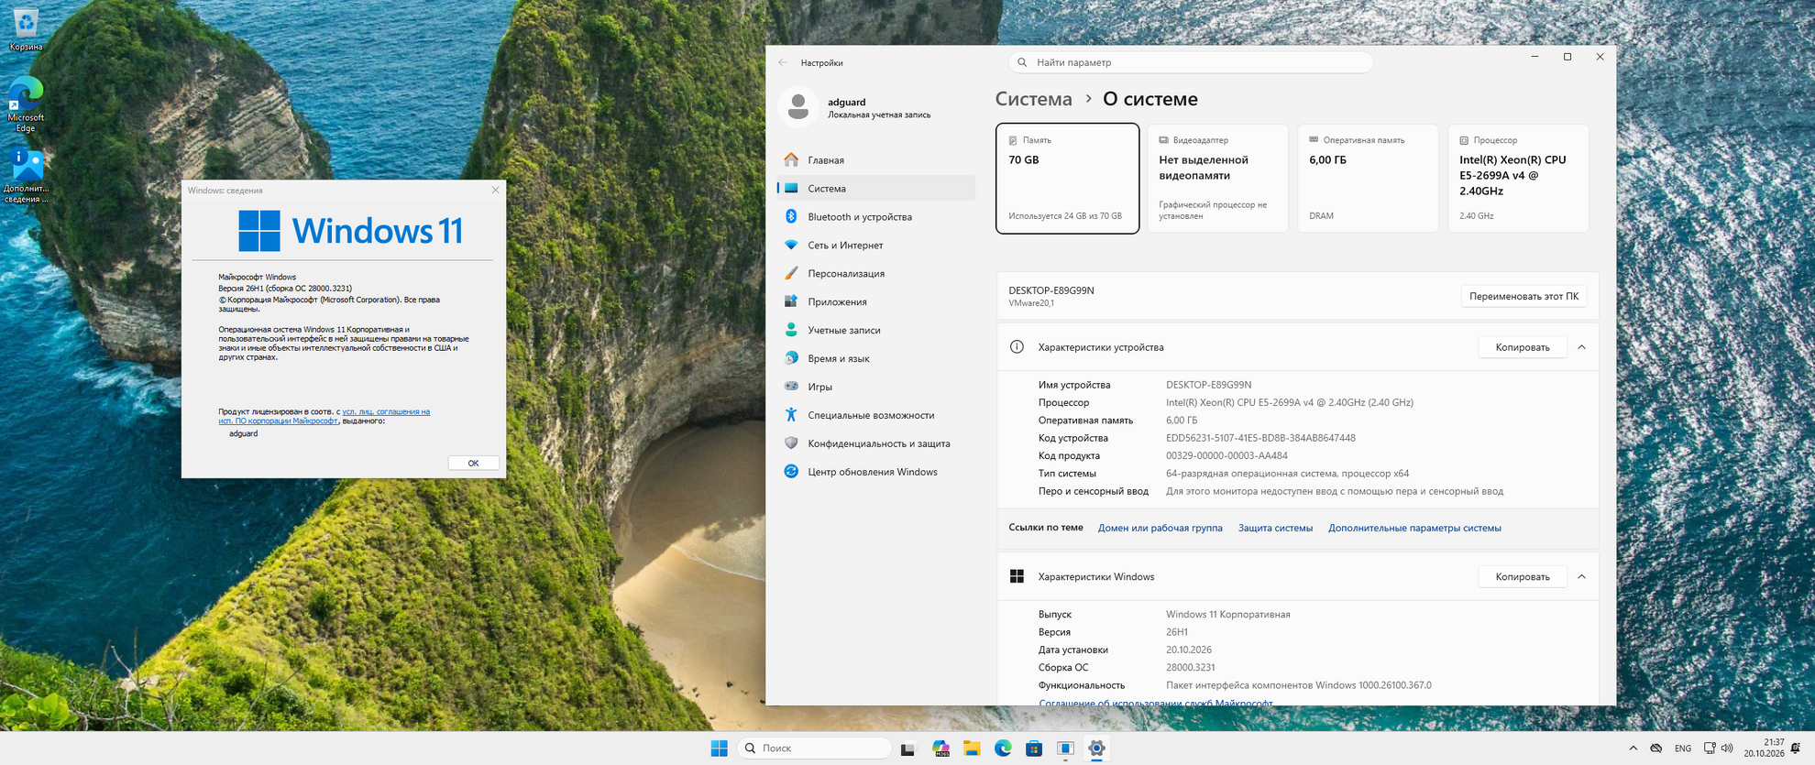The image size is (1815, 765).
Task: Click the Найти параметр search field
Action: 1190,62
